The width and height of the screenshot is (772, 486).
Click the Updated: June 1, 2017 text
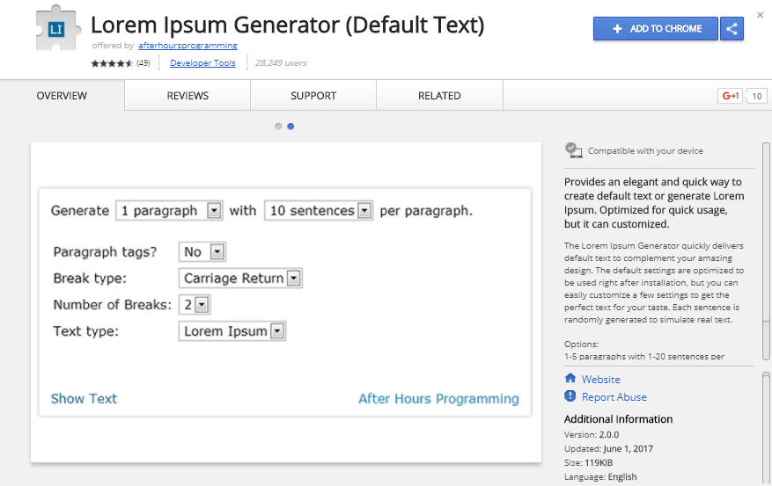608,449
